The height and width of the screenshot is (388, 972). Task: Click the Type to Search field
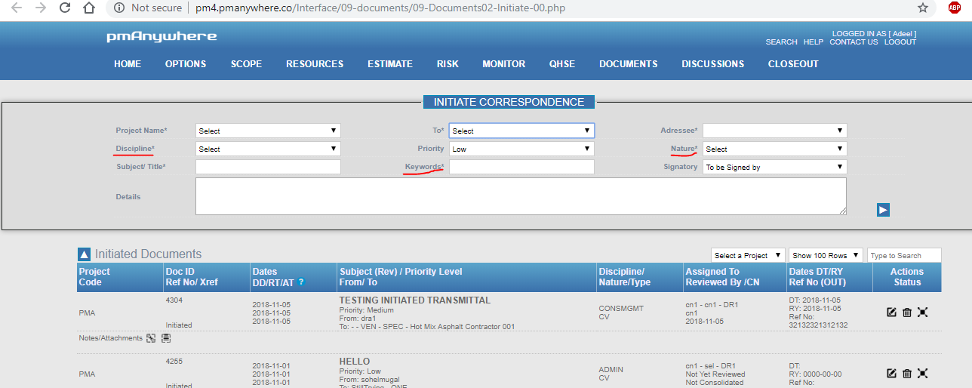[904, 255]
